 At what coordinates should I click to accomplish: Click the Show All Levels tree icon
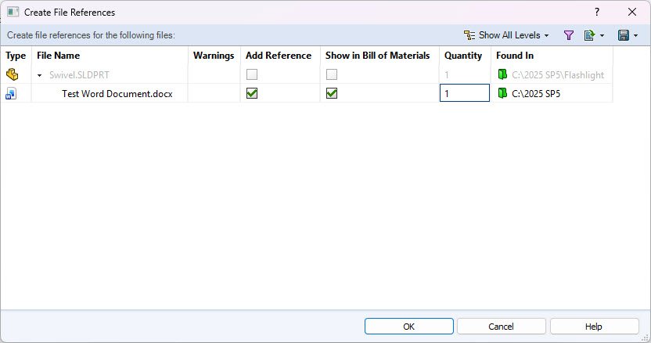[x=469, y=35]
